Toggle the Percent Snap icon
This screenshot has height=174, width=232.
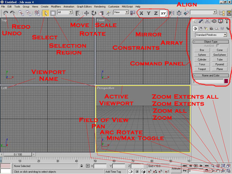(161, 171)
